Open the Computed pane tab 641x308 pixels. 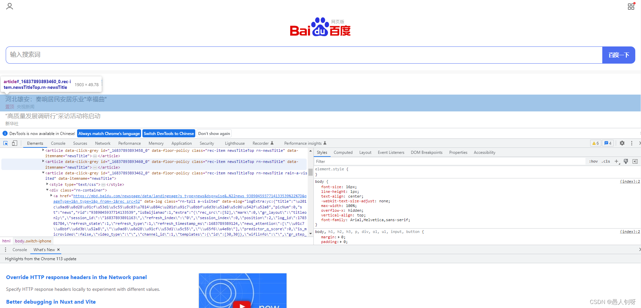coord(343,152)
